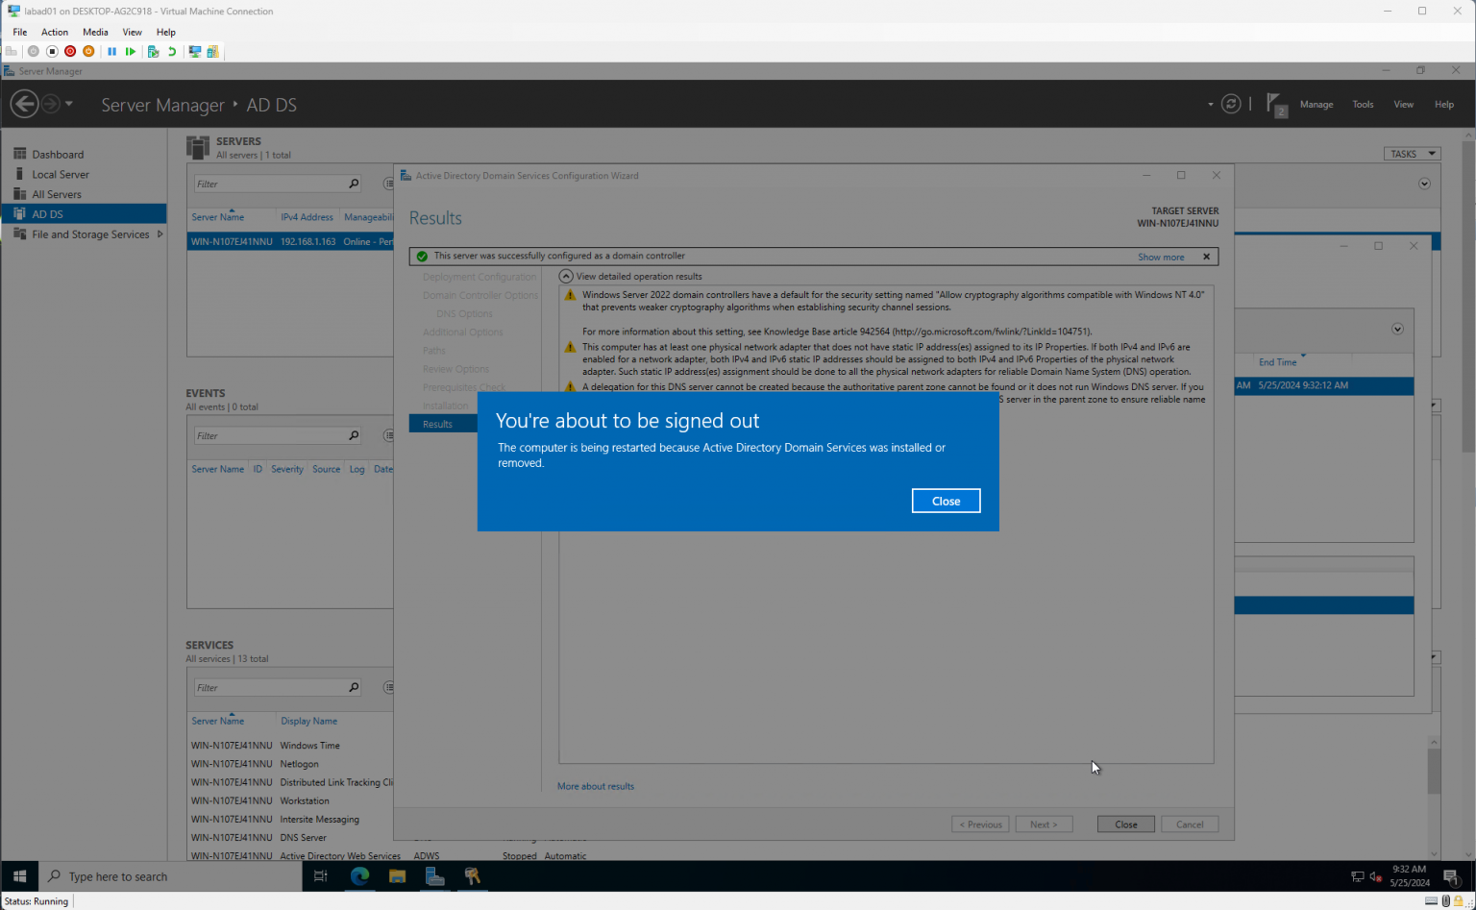The image size is (1476, 910).
Task: Open Microsoft Edge from the taskbar
Action: click(x=359, y=876)
